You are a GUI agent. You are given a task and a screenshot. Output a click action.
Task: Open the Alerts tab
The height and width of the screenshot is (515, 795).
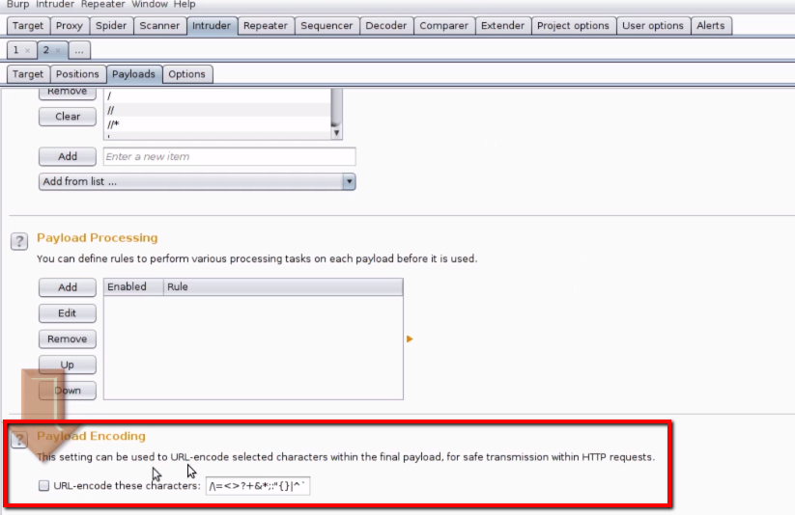(x=711, y=26)
